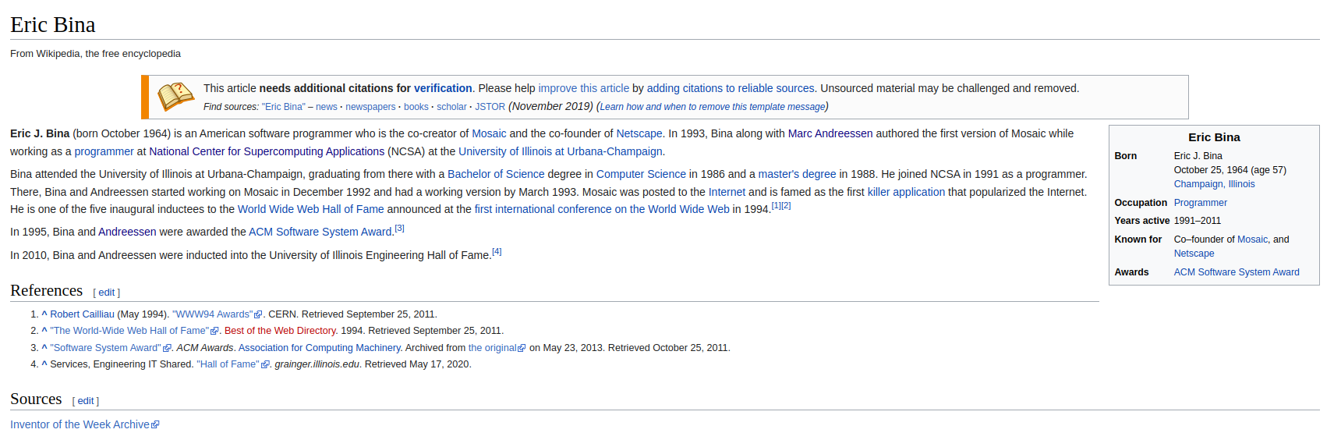Open the JSTOR find-sources link
The image size is (1334, 440).
tap(490, 107)
